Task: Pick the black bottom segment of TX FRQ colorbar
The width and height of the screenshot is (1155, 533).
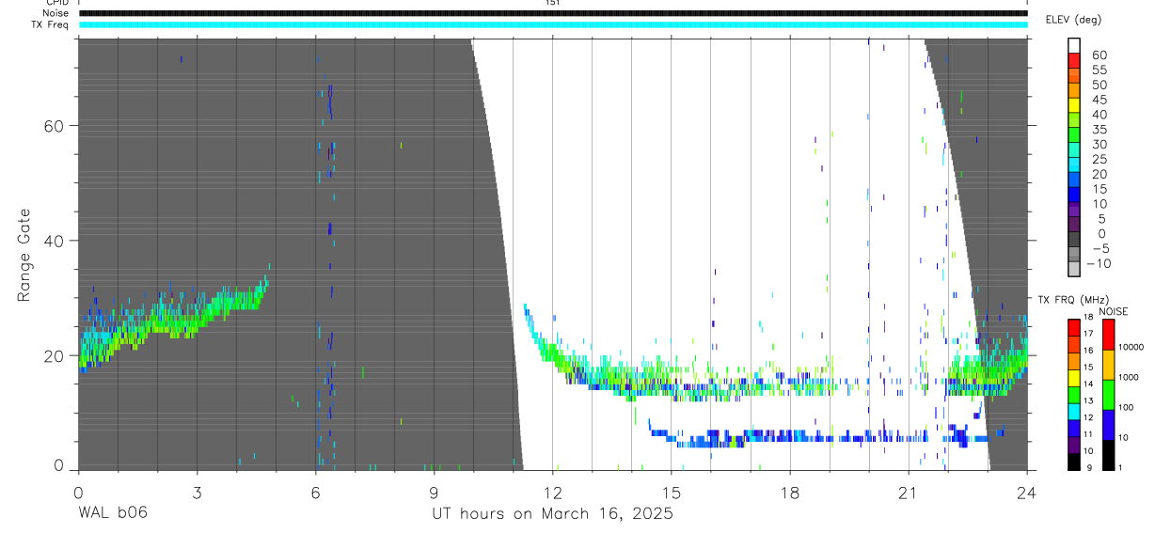Action: [x=1074, y=462]
